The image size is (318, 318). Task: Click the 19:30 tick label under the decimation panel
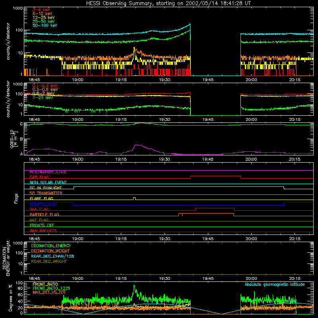(165, 279)
